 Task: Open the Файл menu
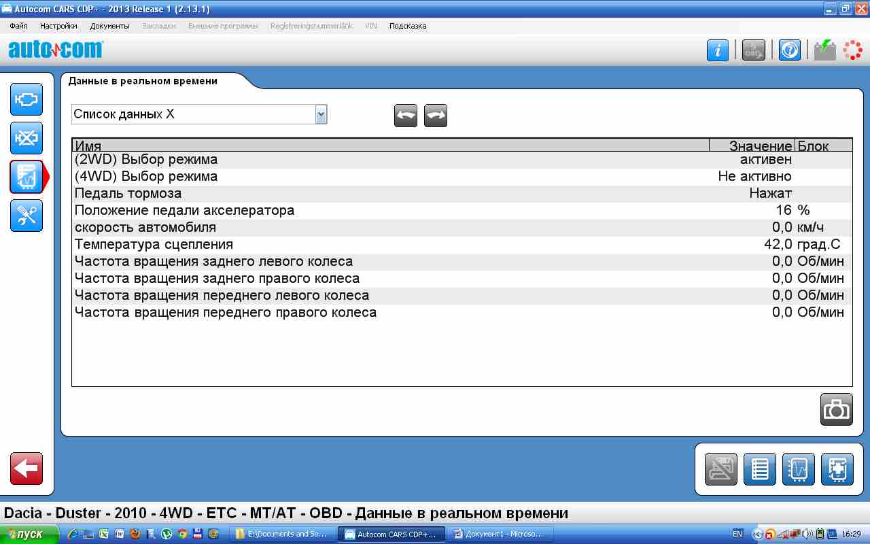pyautogui.click(x=19, y=26)
